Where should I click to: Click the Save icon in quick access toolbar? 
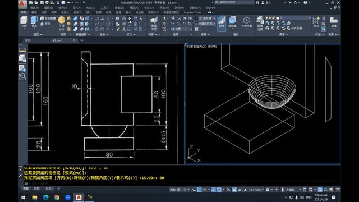pyautogui.click(x=42, y=2)
